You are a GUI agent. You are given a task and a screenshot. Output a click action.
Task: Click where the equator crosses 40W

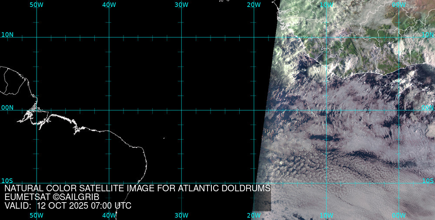[109, 110]
